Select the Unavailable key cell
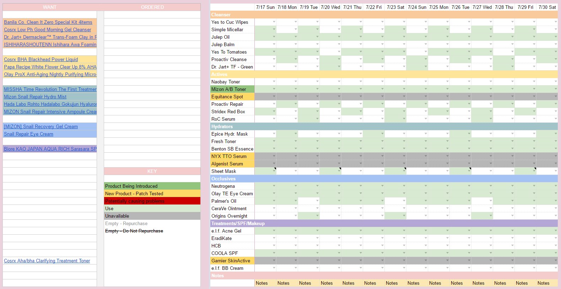This screenshot has width=561, height=289. (152, 216)
